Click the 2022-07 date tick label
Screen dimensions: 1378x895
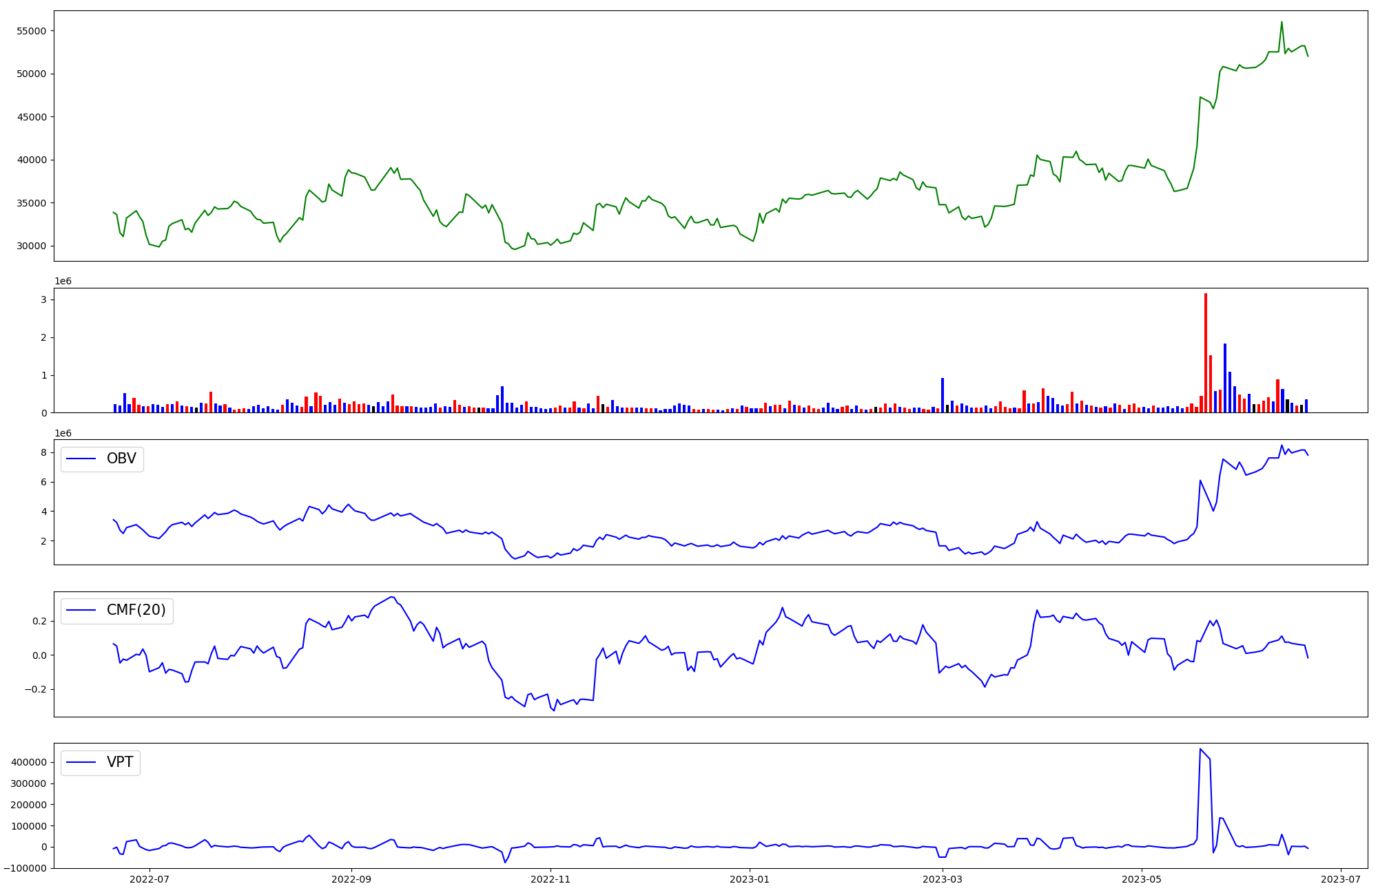click(x=150, y=879)
